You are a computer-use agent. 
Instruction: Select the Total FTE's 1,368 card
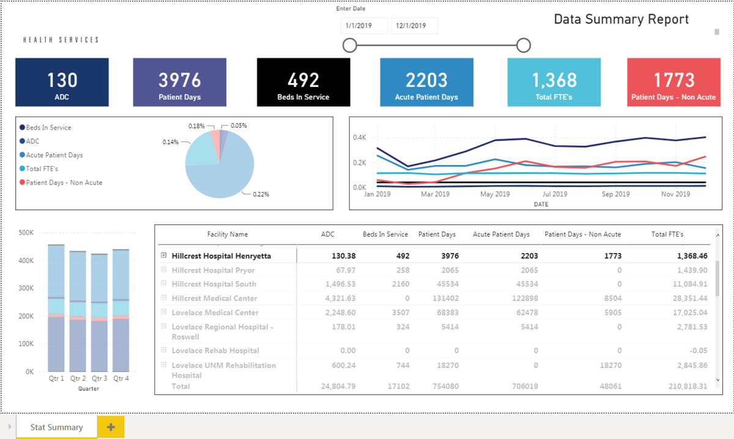click(x=554, y=83)
